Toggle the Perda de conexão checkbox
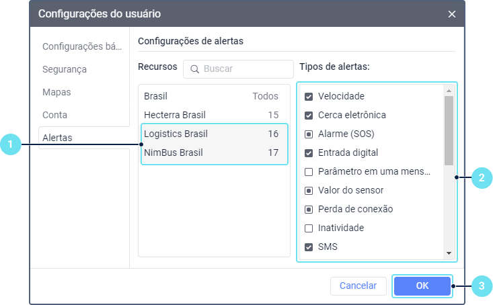493x305 pixels. click(309, 209)
